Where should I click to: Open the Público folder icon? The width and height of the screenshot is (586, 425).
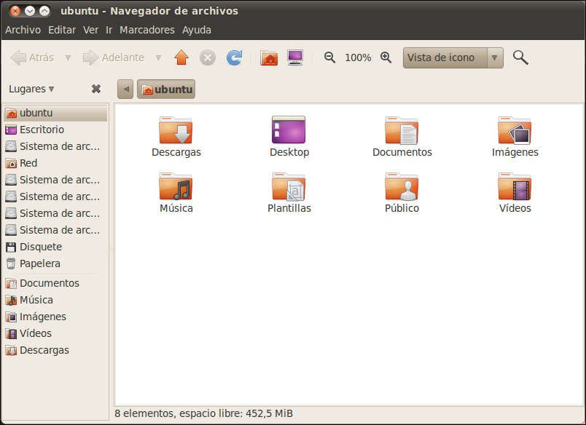point(402,186)
